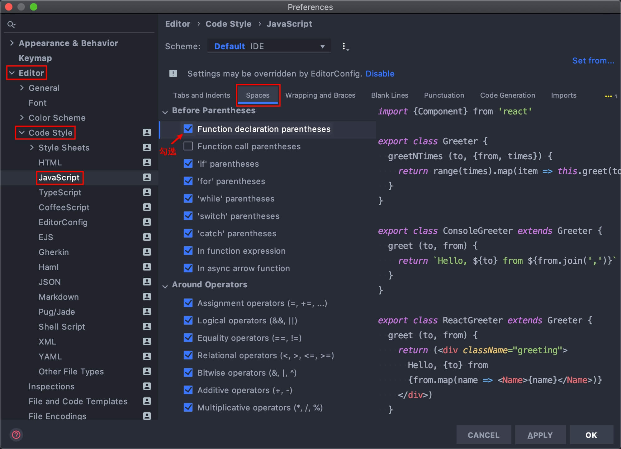
Task: Enable Function call parentheses checkbox
Action: click(x=188, y=146)
